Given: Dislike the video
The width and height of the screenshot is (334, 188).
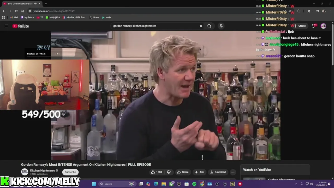Looking at the screenshot, I should [169, 172].
